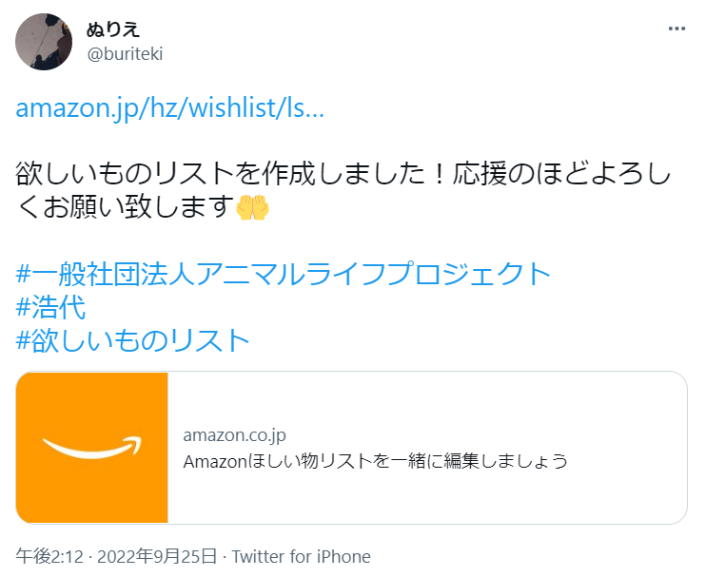Open the @buriteki handle link
The image size is (706, 577).
click(x=125, y=54)
